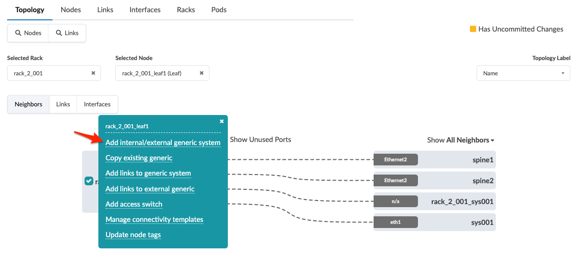Choose Manage connectivity templates
This screenshot has width=578, height=256.
[x=154, y=220]
